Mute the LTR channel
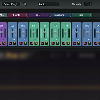The height and width of the screenshot is (100, 100). click(x=53, y=43)
